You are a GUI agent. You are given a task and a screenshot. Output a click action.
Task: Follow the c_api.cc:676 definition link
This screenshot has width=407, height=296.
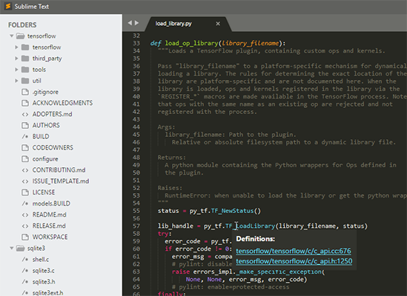click(294, 251)
